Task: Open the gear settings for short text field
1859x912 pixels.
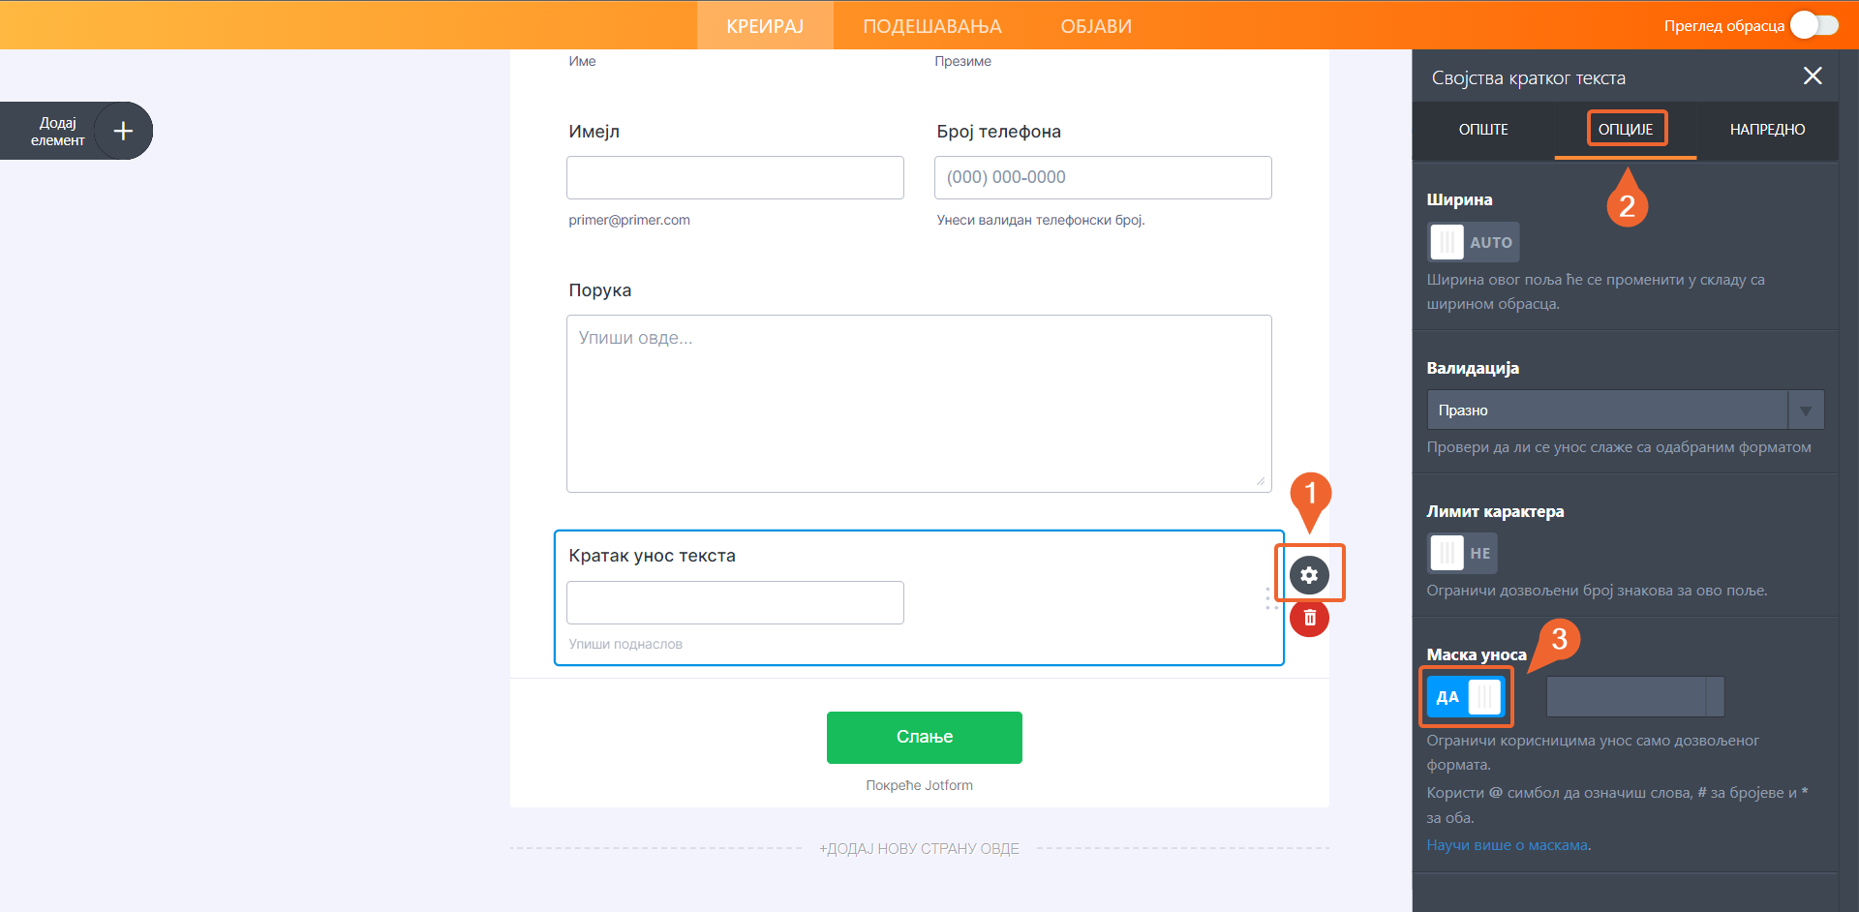Action: coord(1309,575)
